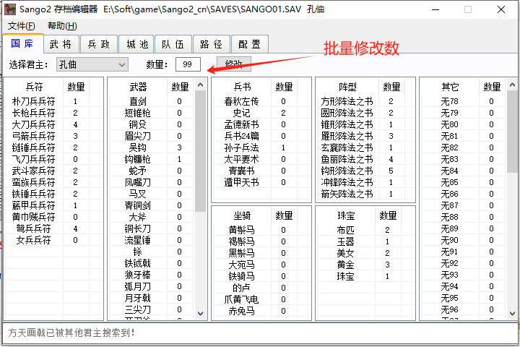The width and height of the screenshot is (520, 347).
Task: Select 孙子兵法 in the 兵书 list
Action: click(x=240, y=147)
